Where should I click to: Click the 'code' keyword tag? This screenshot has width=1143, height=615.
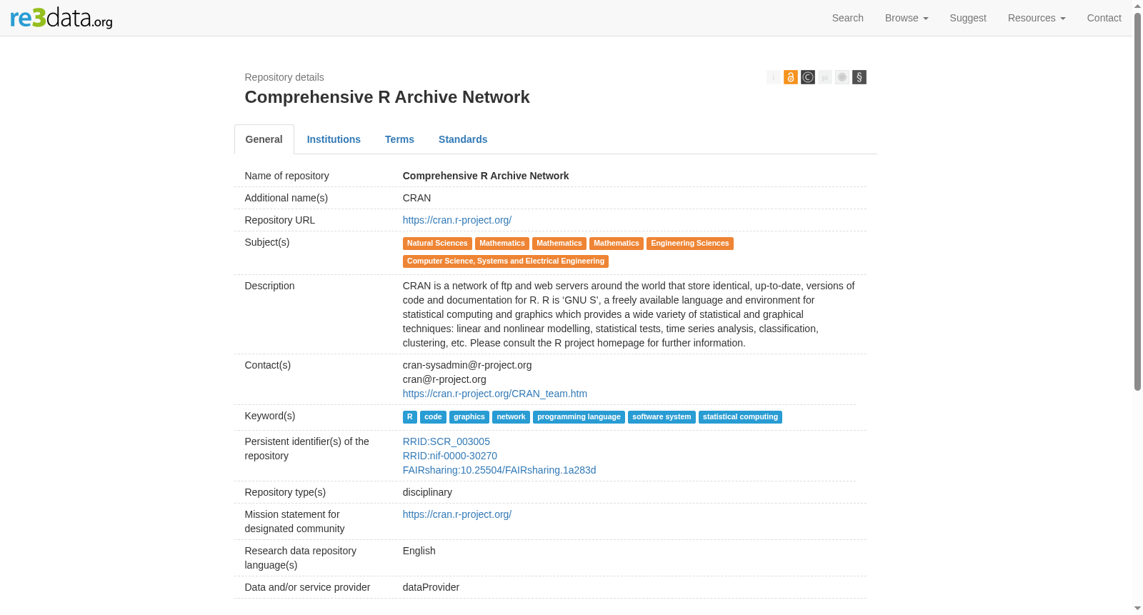(433, 417)
